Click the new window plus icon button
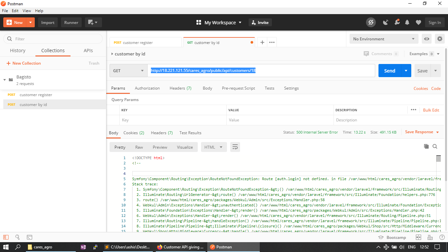 pyautogui.click(x=93, y=22)
